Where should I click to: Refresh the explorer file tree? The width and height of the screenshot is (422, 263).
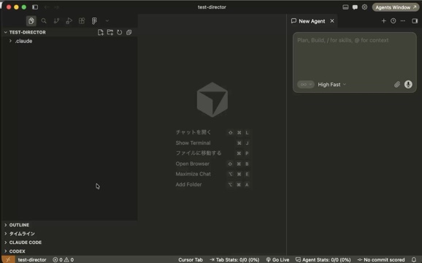120,32
